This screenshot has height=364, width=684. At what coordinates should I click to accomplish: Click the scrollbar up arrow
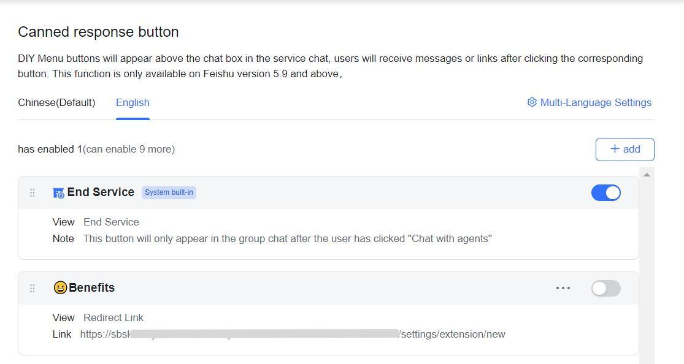coord(646,175)
